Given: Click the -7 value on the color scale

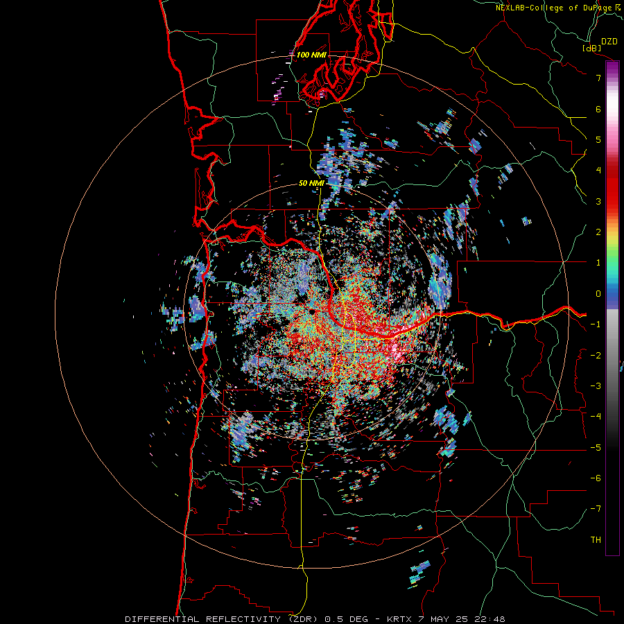Looking at the screenshot, I should coord(596,509).
